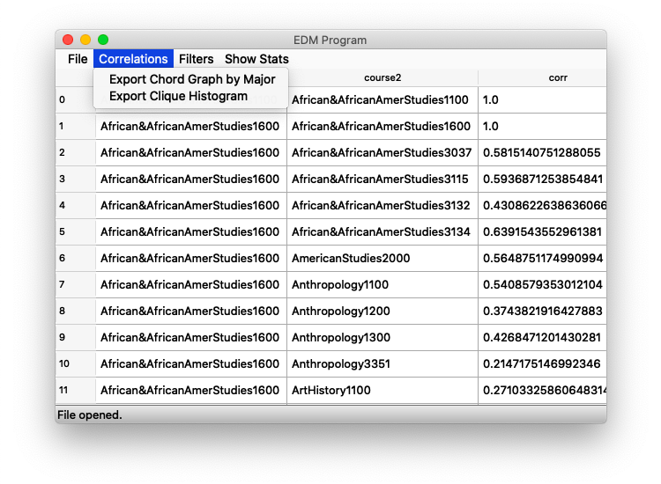661x484 pixels.
Task: Choose Export Clique Histogram option
Action: [178, 96]
